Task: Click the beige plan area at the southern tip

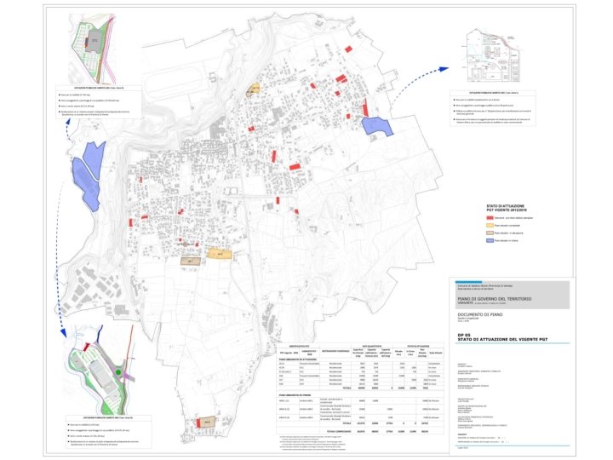Action: (206, 422)
